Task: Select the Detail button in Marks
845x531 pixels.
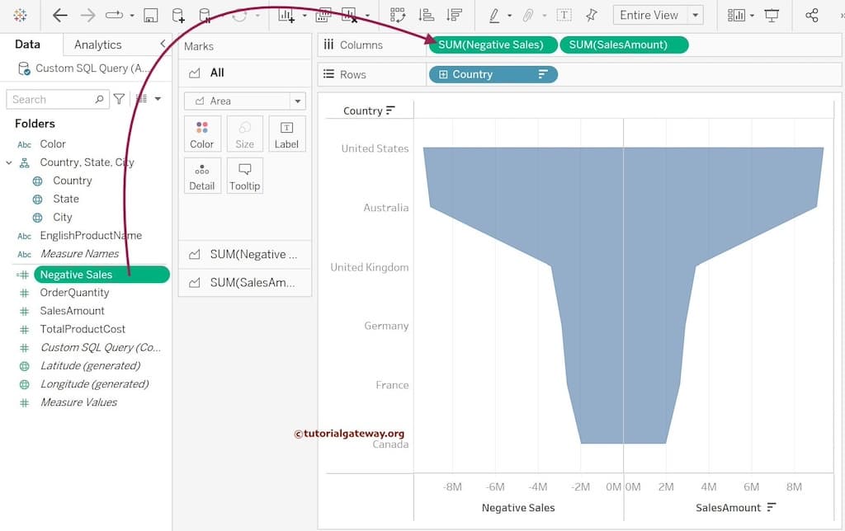Action: 202,176
